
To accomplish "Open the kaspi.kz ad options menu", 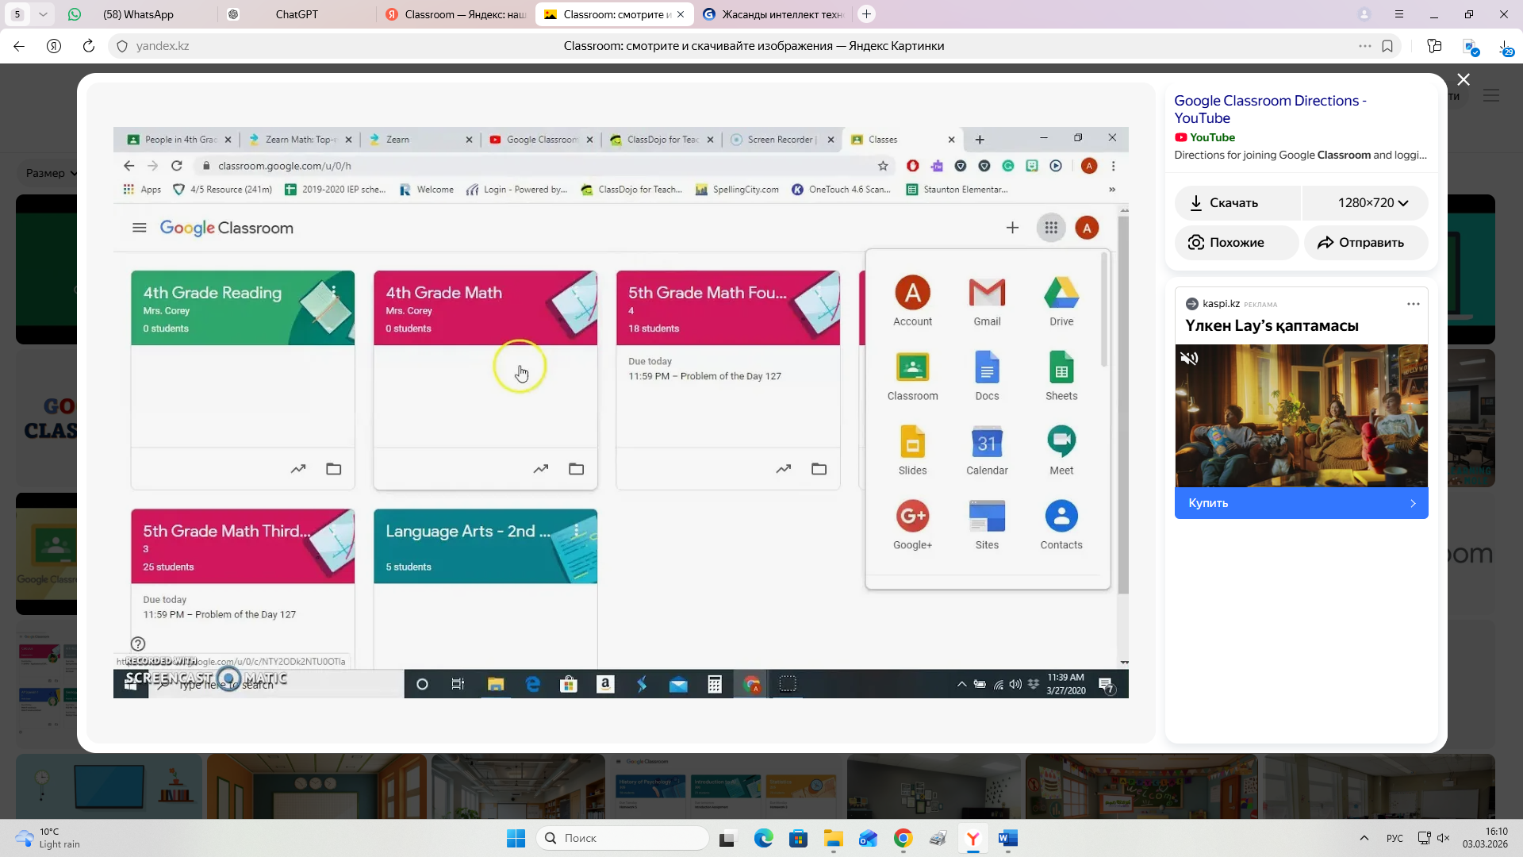I will [1413, 304].
